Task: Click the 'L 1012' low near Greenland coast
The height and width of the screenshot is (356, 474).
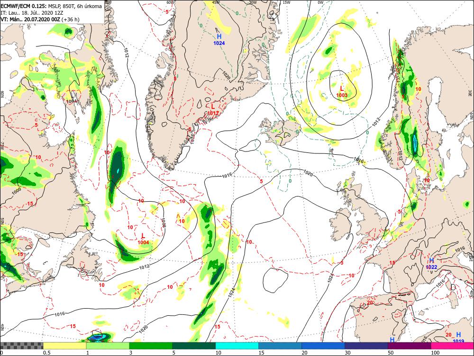Action: [x=213, y=110]
